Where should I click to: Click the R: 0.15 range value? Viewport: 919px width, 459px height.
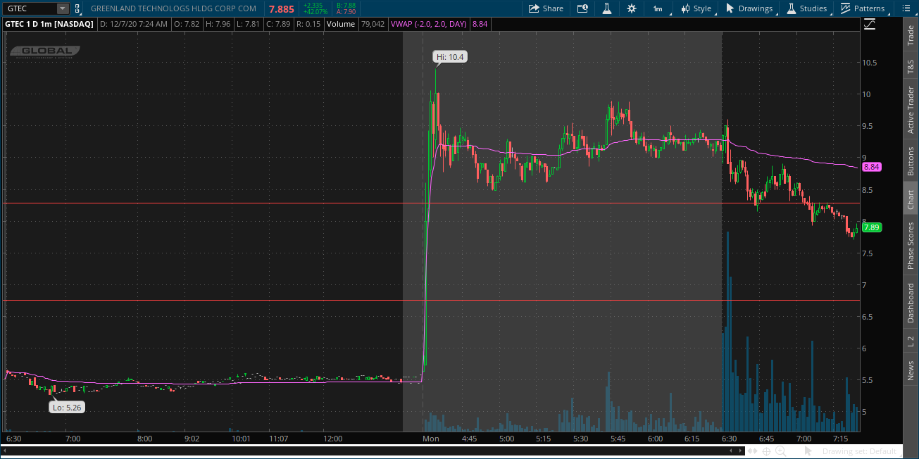(x=308, y=24)
